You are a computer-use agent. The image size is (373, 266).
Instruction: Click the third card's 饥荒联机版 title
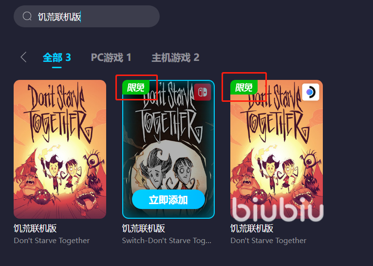[252, 228]
